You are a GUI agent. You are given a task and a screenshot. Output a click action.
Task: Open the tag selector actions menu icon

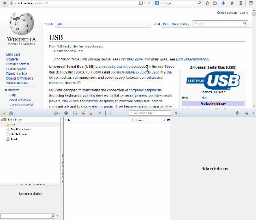click(57, 216)
